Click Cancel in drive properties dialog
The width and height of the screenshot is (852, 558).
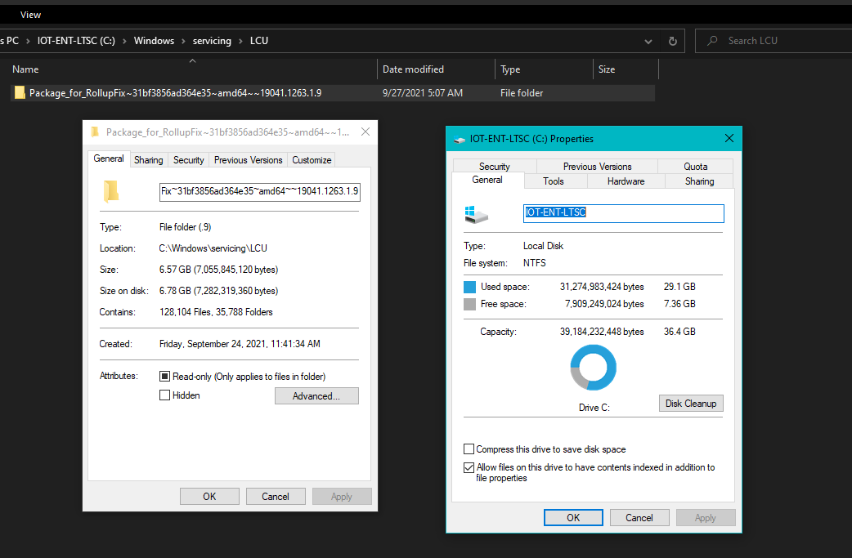(x=639, y=517)
